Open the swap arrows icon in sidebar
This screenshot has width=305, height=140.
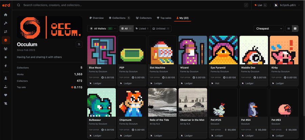click(x=6, y=32)
